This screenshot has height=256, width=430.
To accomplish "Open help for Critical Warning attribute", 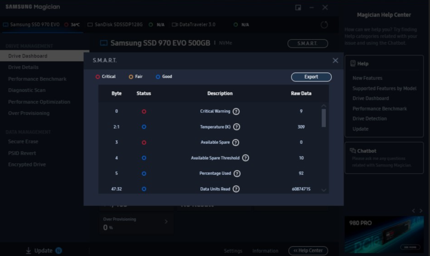I will click(236, 111).
